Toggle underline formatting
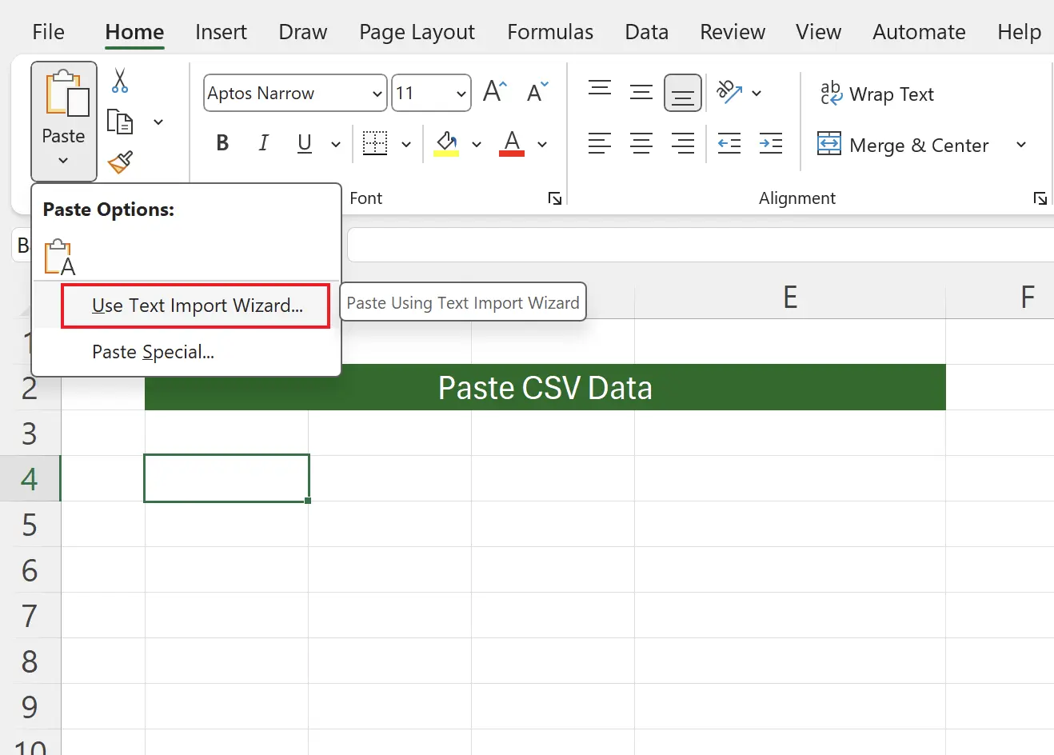 pyautogui.click(x=304, y=142)
